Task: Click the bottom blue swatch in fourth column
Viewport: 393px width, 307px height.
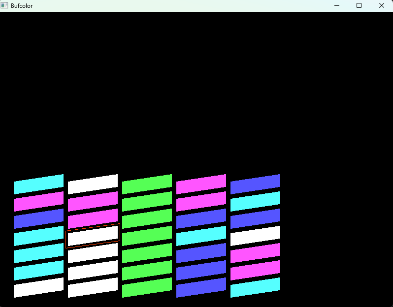Action: 201,287
